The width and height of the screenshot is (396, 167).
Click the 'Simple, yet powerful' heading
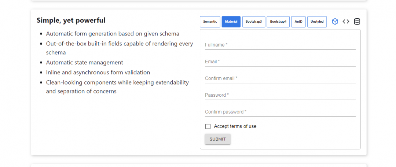pyautogui.click(x=71, y=21)
